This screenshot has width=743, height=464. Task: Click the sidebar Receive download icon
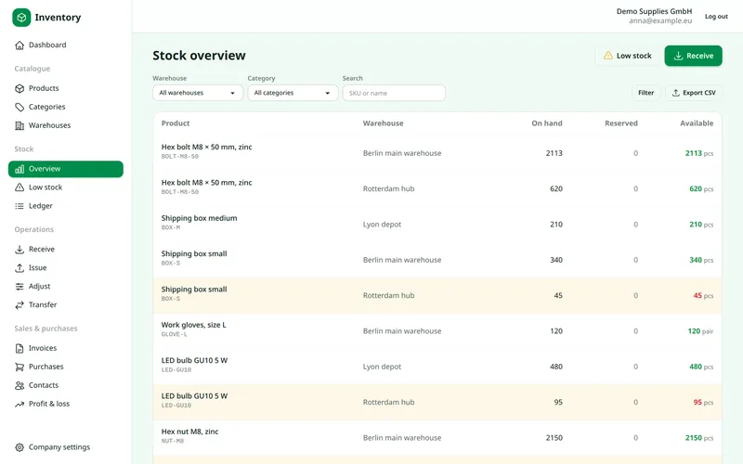tap(20, 249)
